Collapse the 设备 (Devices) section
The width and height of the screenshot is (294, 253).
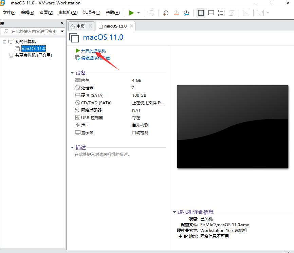coord(72,72)
